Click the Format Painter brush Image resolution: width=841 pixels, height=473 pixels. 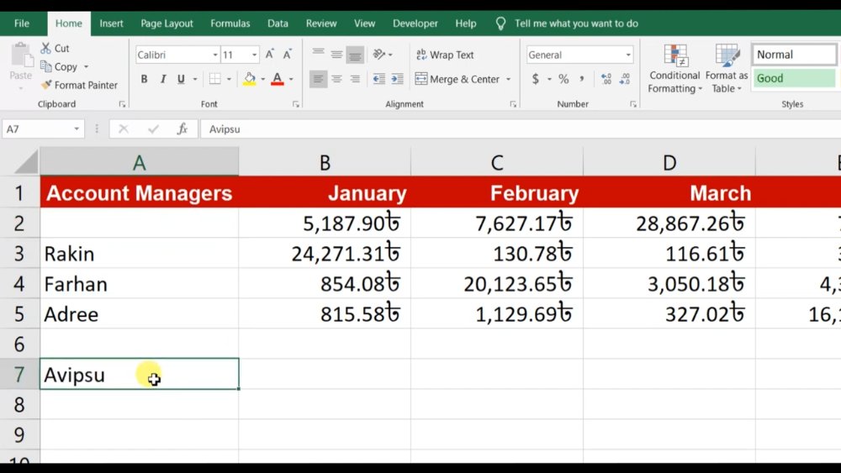pos(46,85)
